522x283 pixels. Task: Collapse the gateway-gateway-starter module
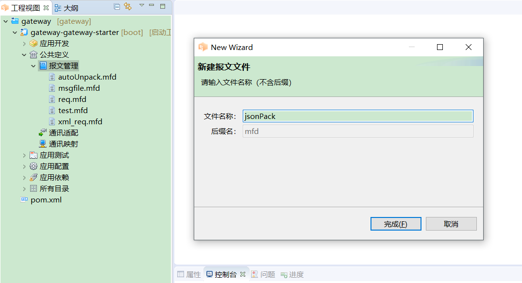(15, 33)
